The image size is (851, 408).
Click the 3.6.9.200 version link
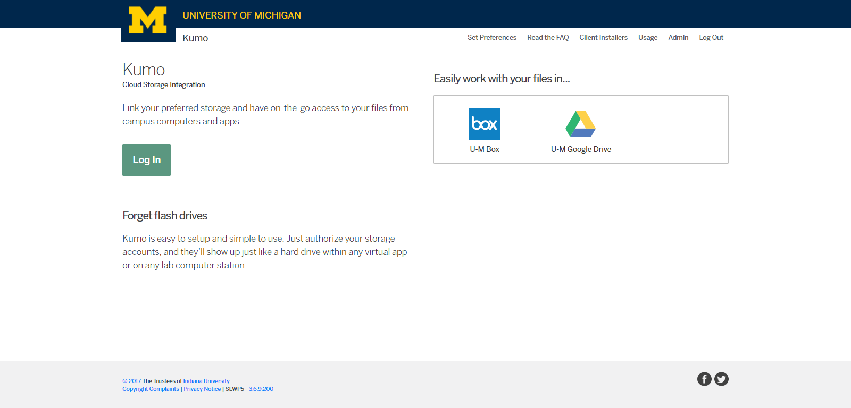tap(261, 389)
